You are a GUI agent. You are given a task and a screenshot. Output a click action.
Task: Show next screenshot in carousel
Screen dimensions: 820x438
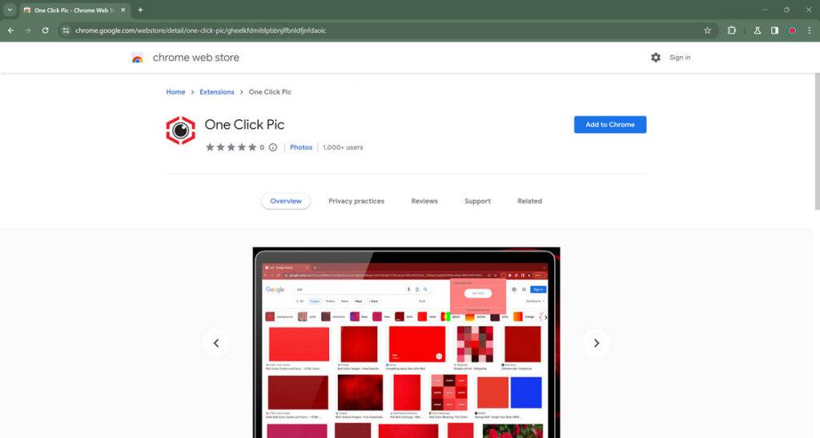point(596,343)
